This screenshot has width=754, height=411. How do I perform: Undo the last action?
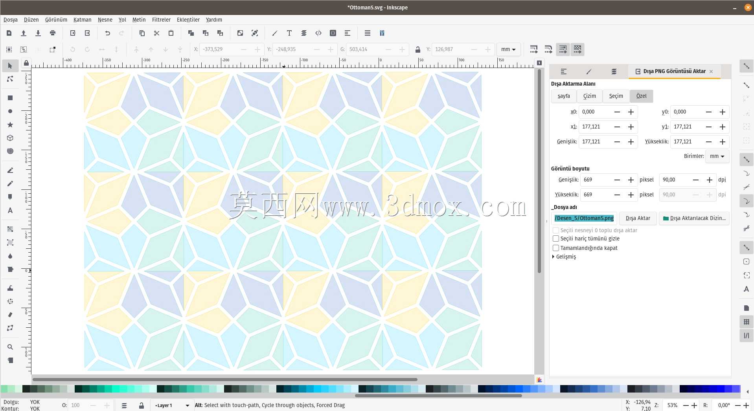[x=107, y=33]
